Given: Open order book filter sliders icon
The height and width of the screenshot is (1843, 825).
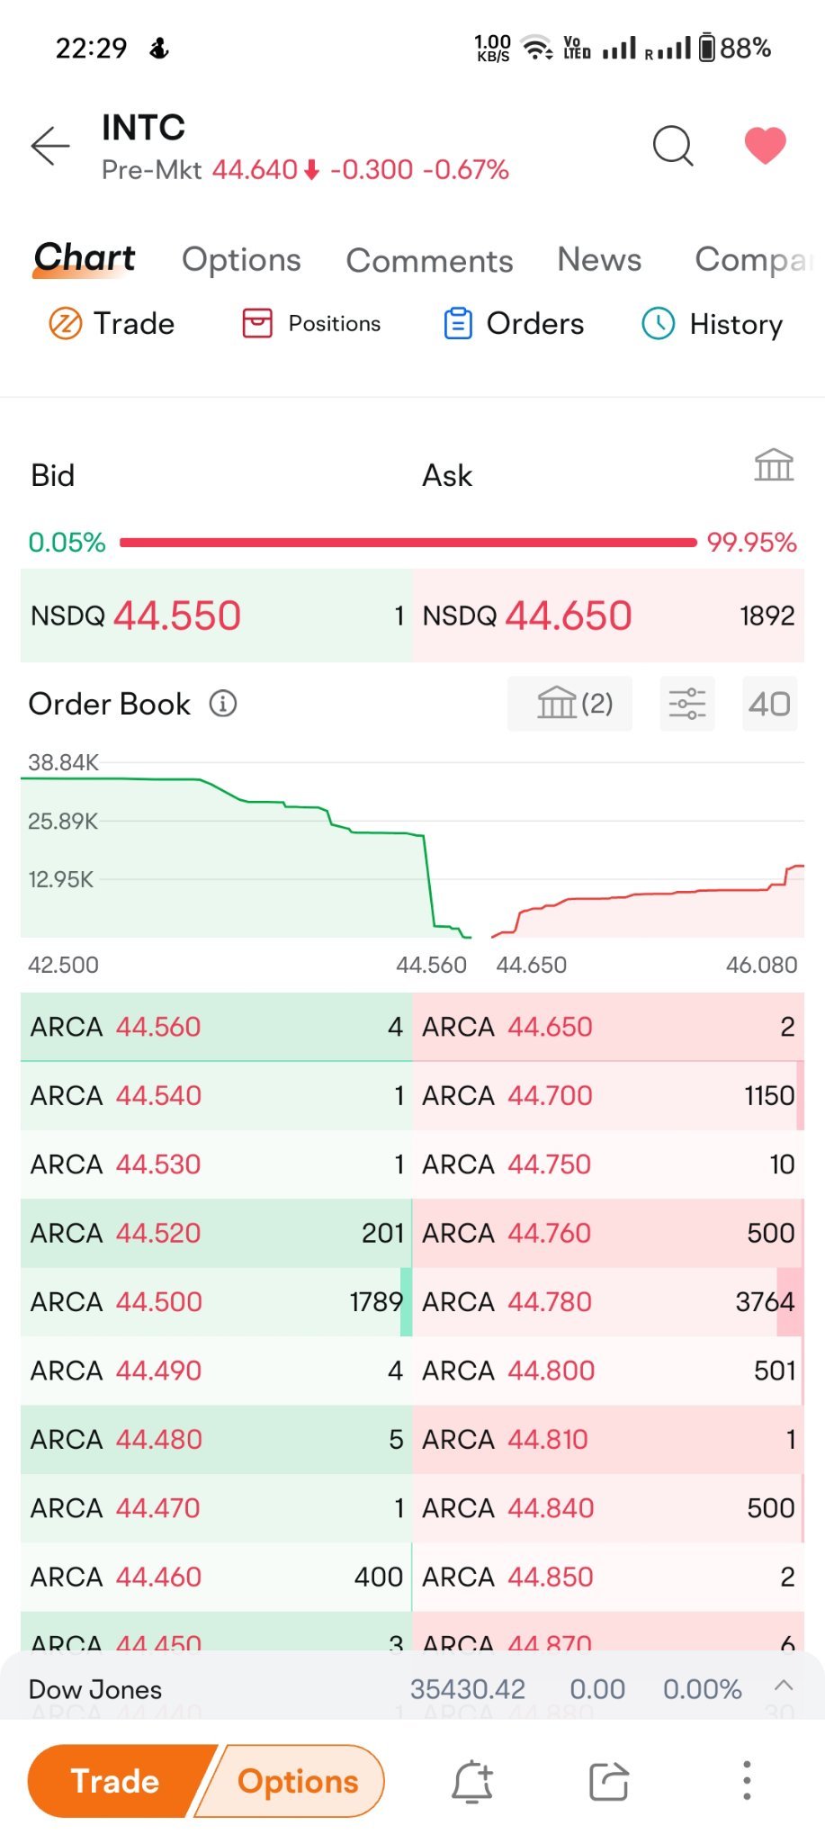Looking at the screenshot, I should [x=686, y=703].
